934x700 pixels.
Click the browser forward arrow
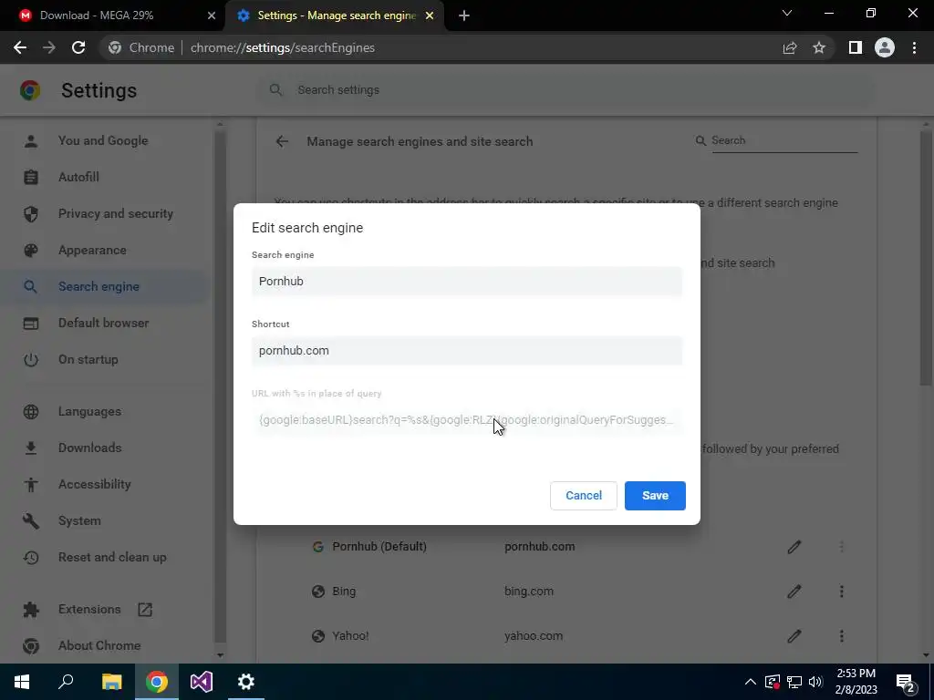click(x=49, y=47)
